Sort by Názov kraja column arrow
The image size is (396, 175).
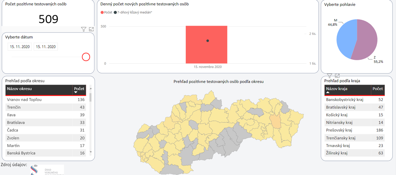click(328, 93)
